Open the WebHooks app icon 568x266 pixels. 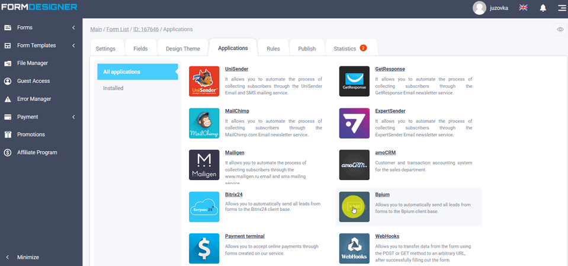[354, 248]
